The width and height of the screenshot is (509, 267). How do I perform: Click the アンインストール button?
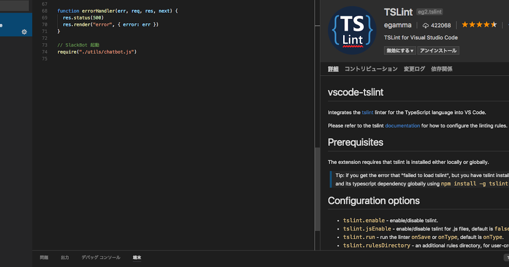[438, 50]
